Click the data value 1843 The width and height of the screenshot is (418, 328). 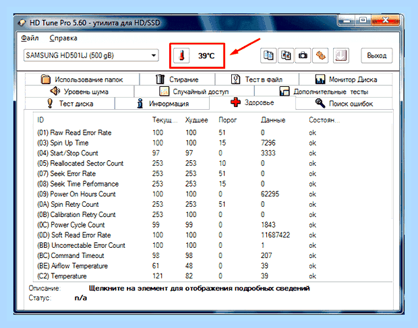pyautogui.click(x=268, y=225)
